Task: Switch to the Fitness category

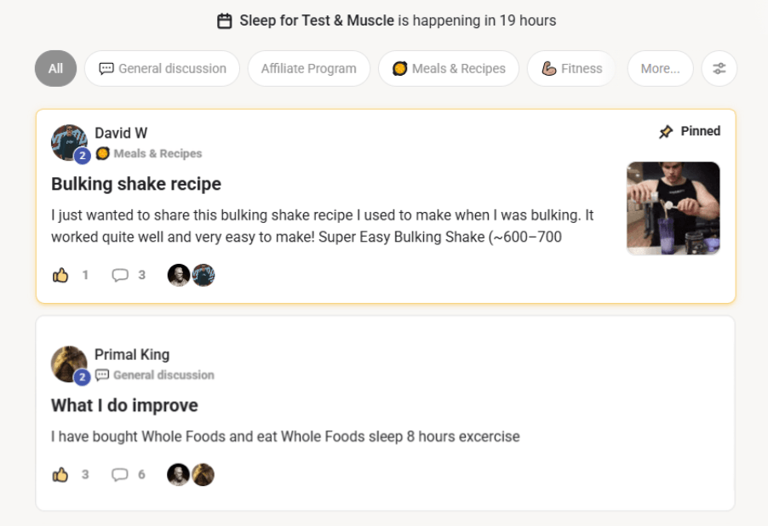Action: [x=572, y=69]
